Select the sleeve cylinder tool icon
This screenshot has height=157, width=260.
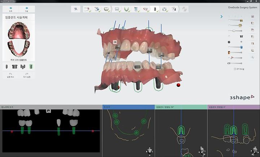pyautogui.click(x=15, y=67)
